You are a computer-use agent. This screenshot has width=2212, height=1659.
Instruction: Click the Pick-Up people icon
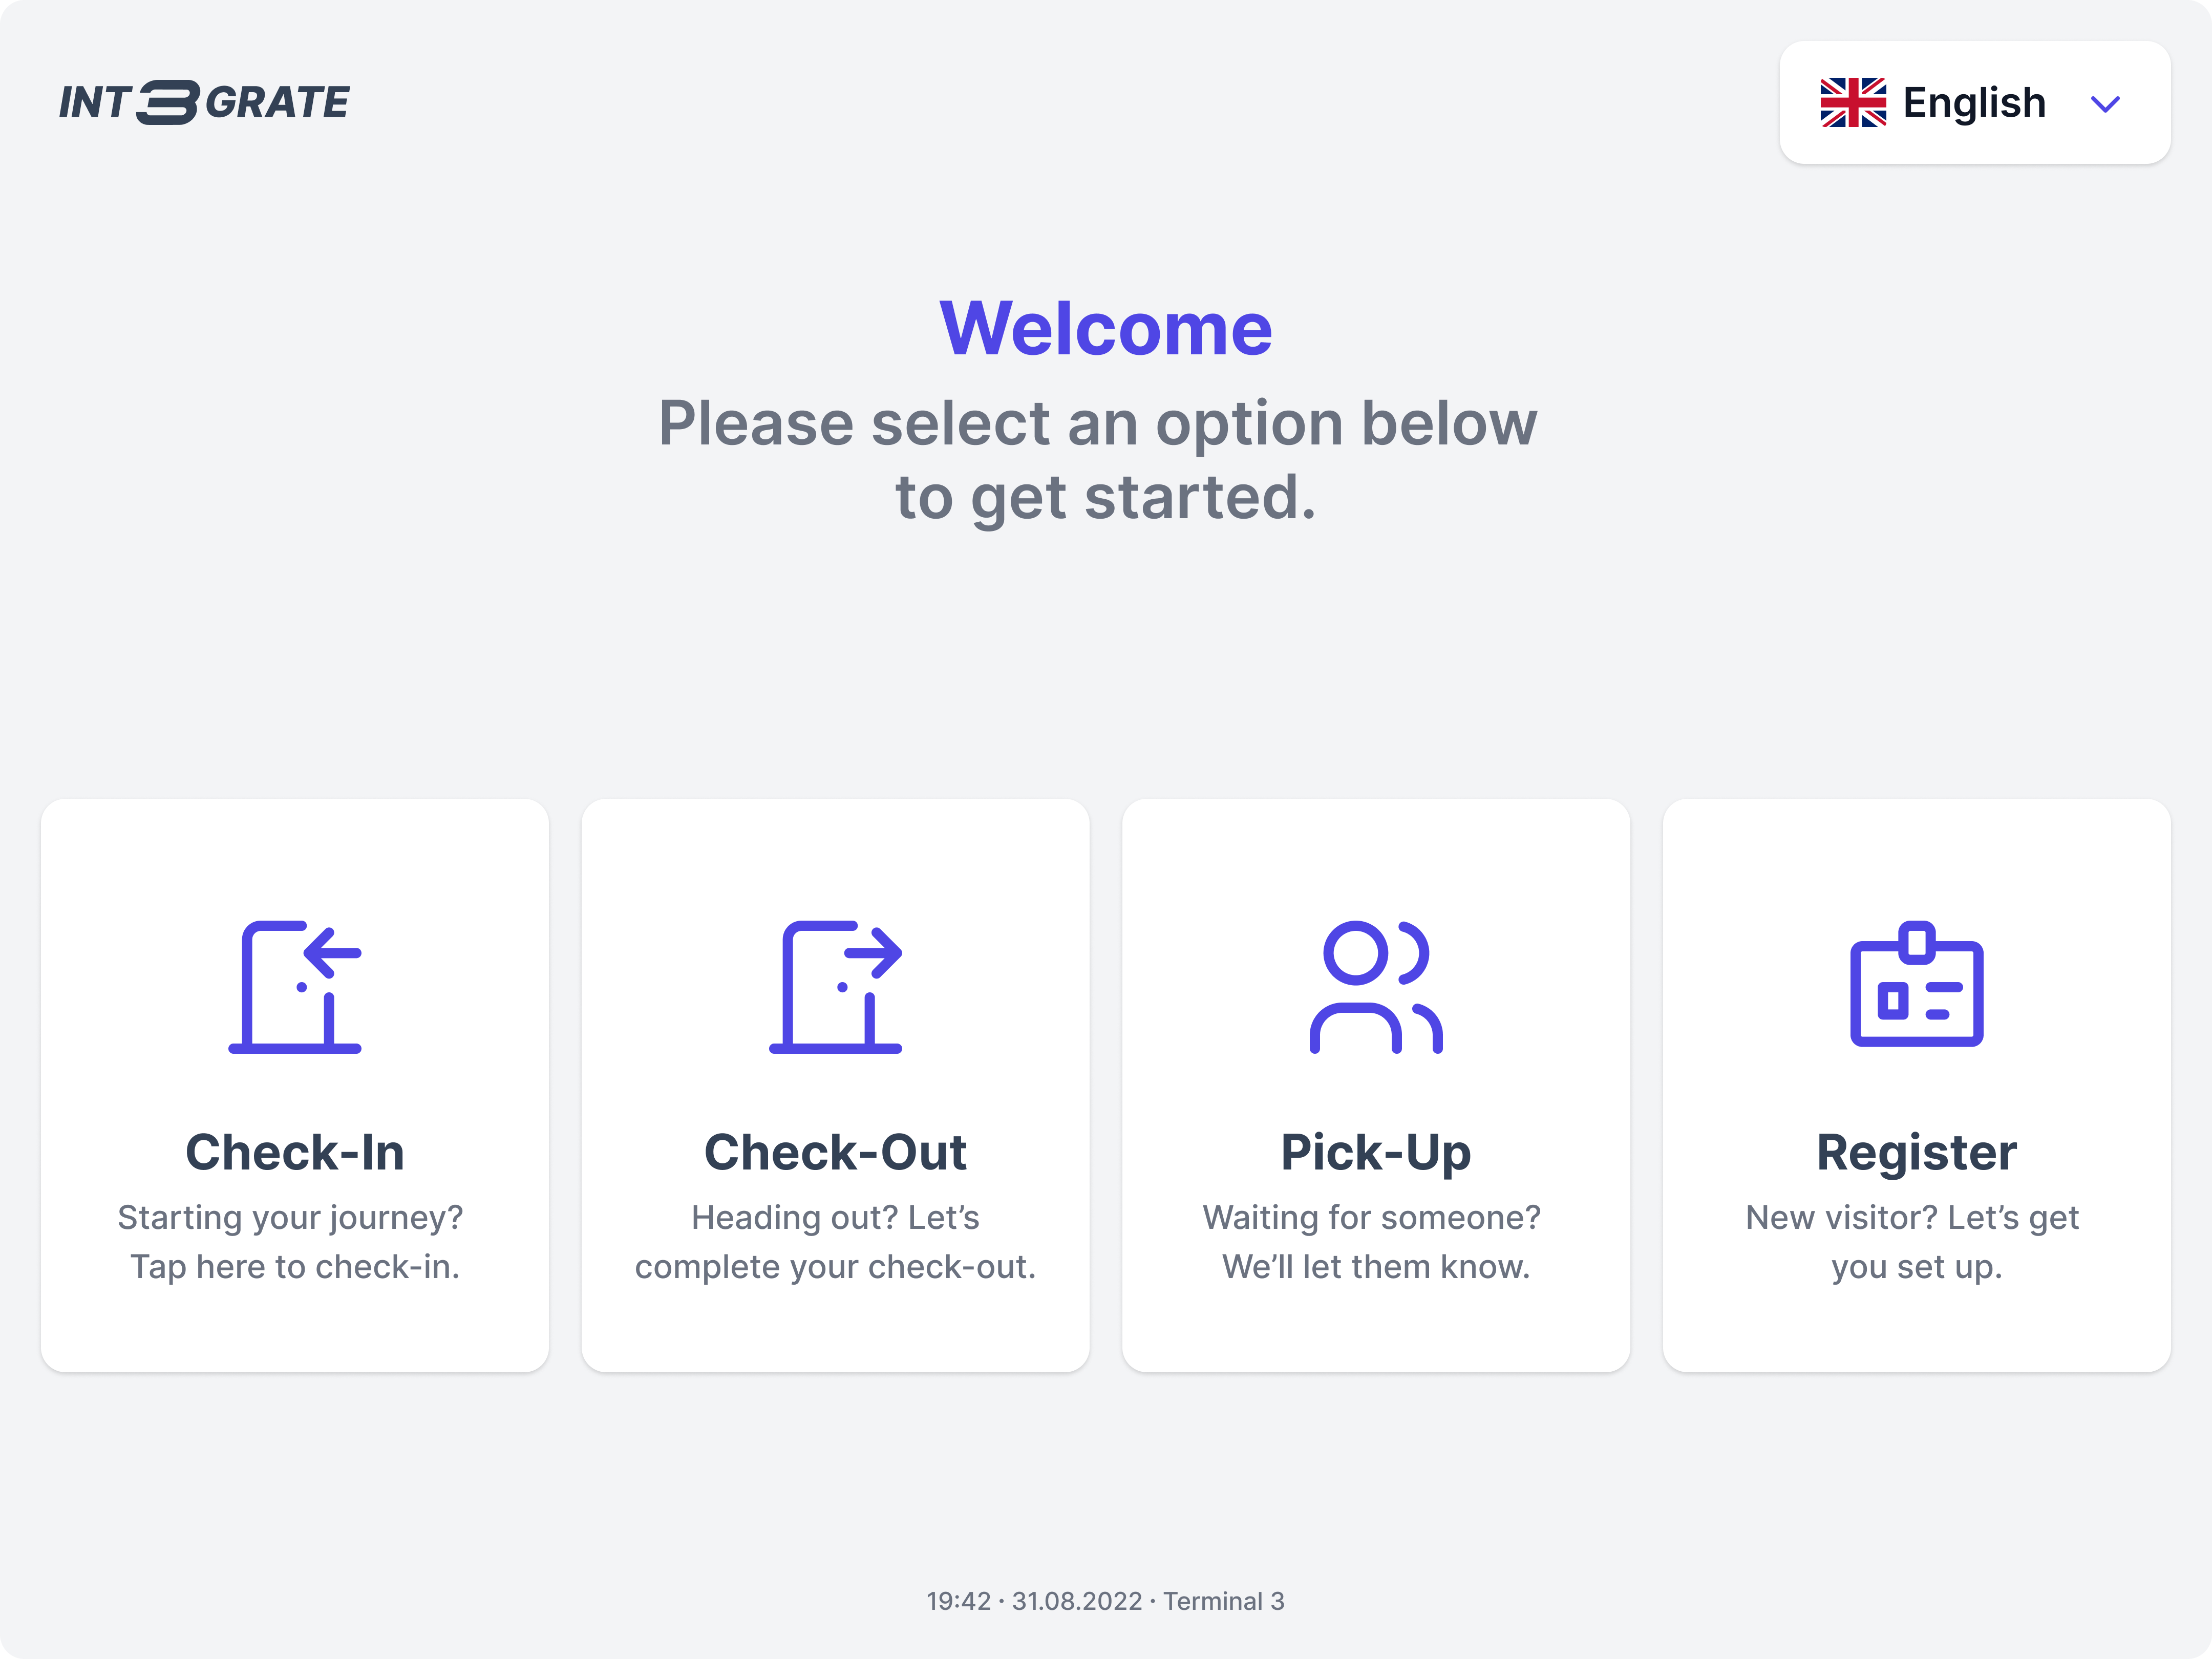tap(1376, 986)
